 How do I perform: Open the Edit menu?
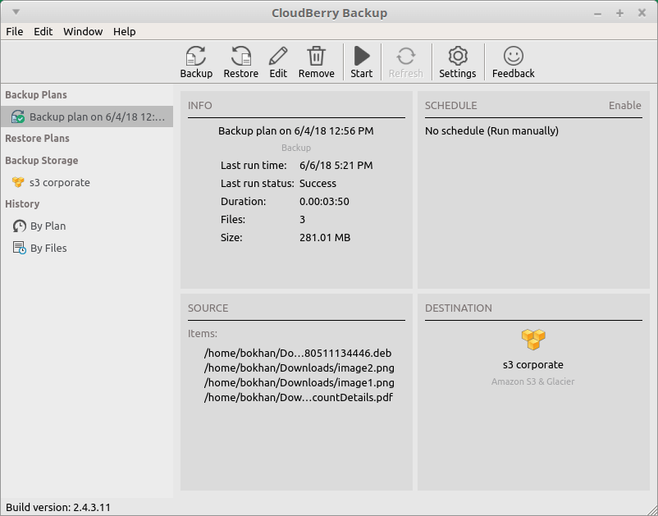pyautogui.click(x=43, y=31)
